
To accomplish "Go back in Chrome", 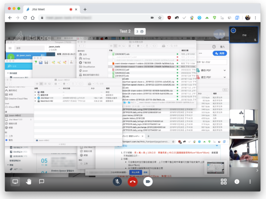I will coord(10,18).
